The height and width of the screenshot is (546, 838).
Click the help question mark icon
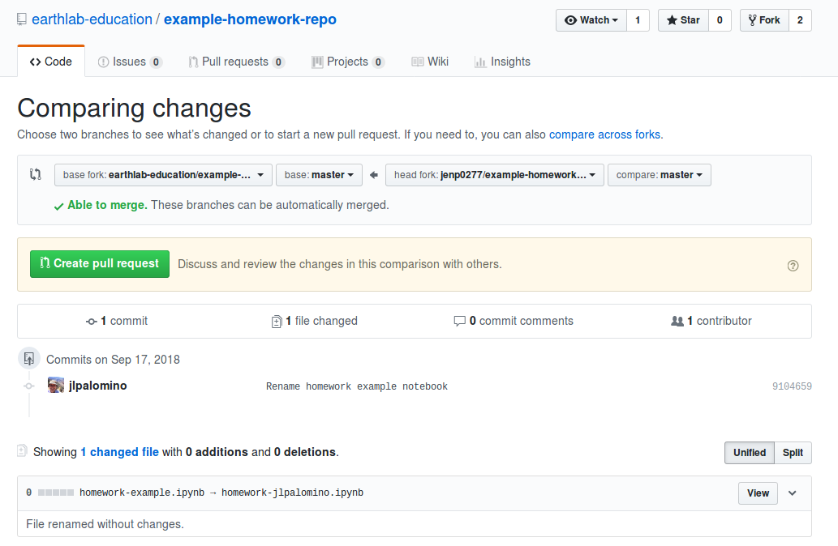pyautogui.click(x=793, y=266)
